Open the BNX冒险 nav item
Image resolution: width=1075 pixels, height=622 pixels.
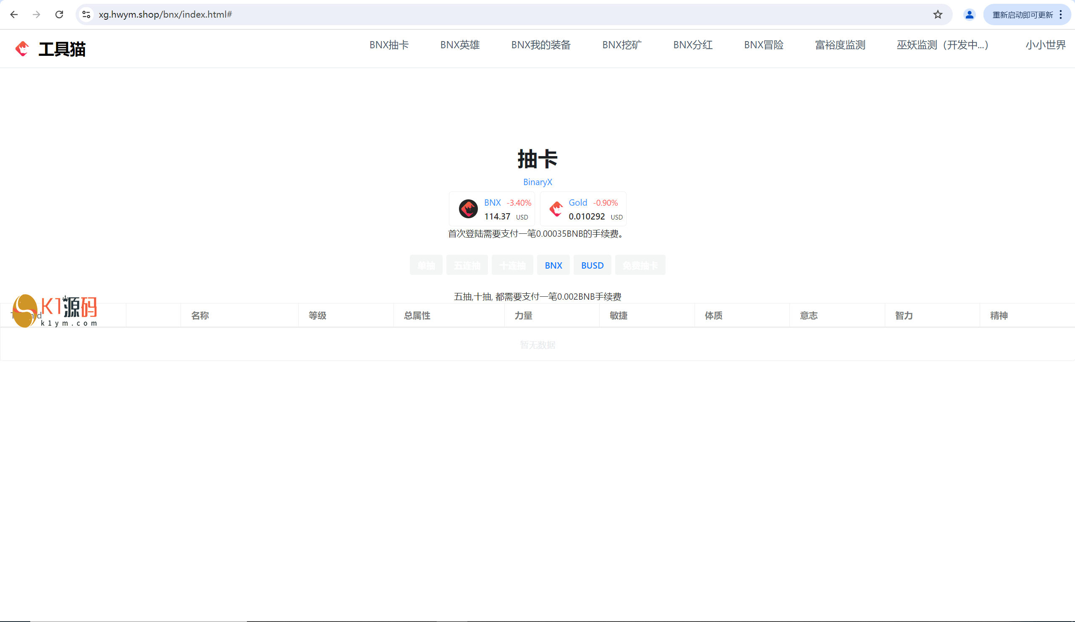point(763,45)
